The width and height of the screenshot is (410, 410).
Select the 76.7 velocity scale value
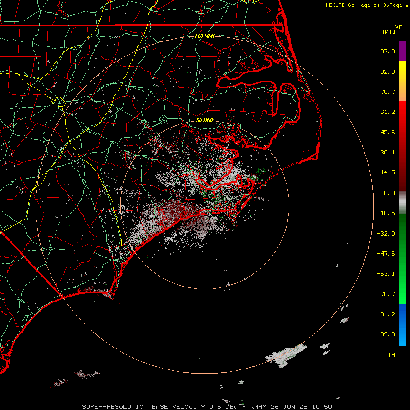(388, 92)
